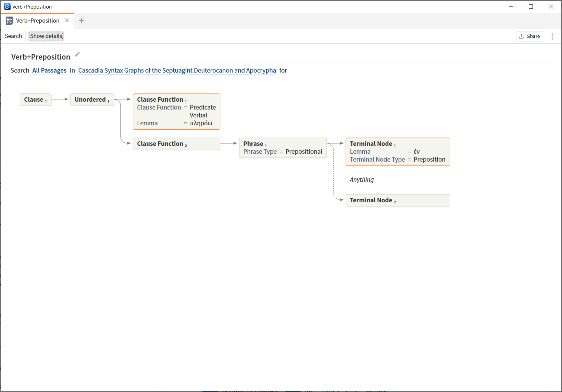Screen dimensions: 562x392
Task: Click the syntax search tab icon
Action: pyautogui.click(x=9, y=21)
